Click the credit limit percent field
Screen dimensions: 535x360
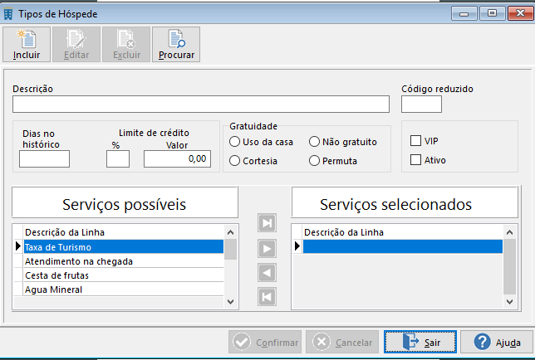coord(118,158)
